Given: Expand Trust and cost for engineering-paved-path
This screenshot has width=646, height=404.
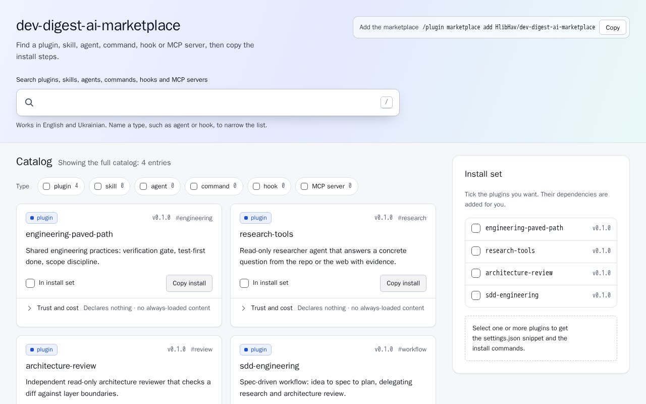Looking at the screenshot, I should pyautogui.click(x=119, y=308).
